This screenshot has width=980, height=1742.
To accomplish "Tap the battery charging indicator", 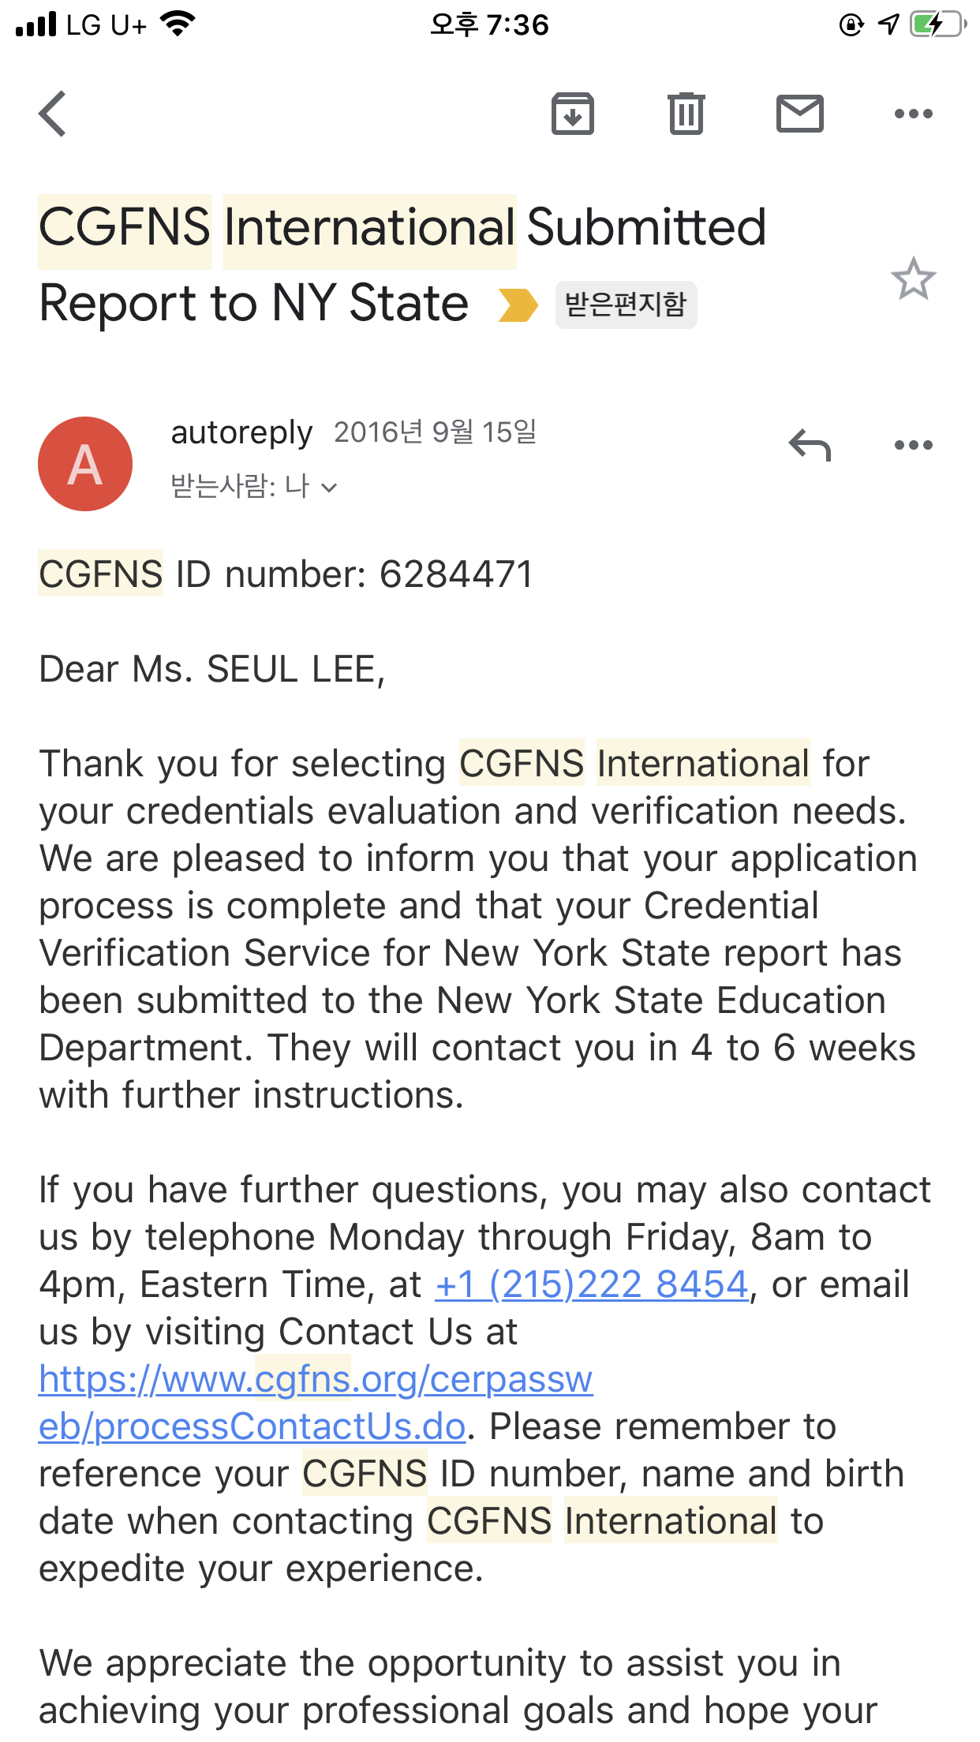I will point(937,24).
